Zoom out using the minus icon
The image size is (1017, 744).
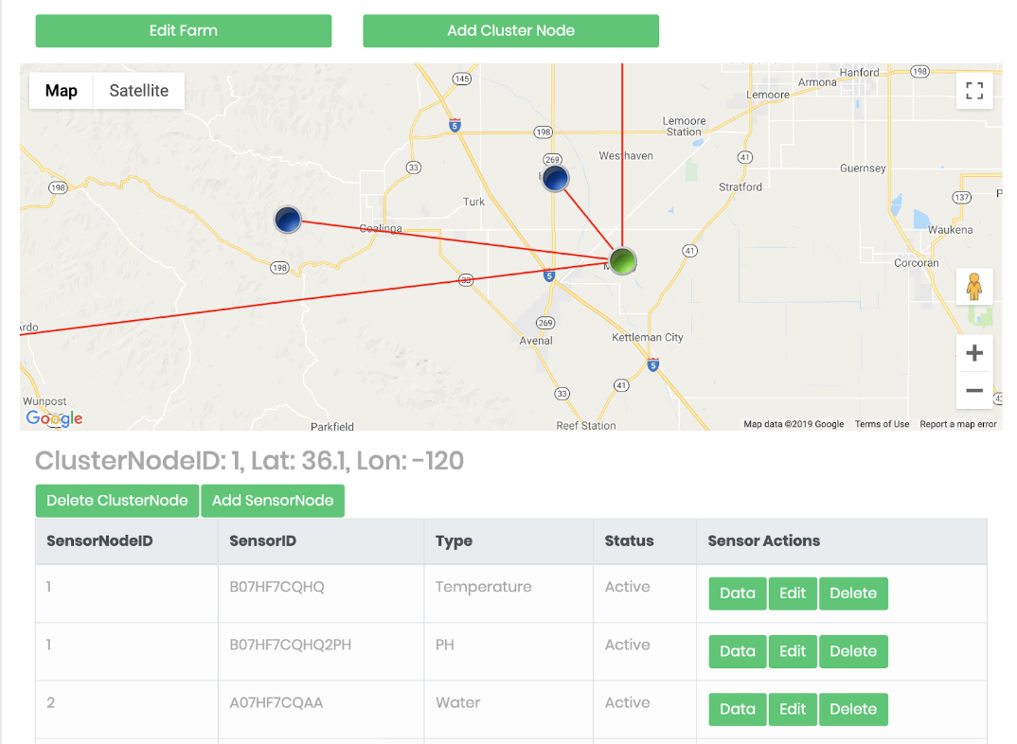point(974,390)
